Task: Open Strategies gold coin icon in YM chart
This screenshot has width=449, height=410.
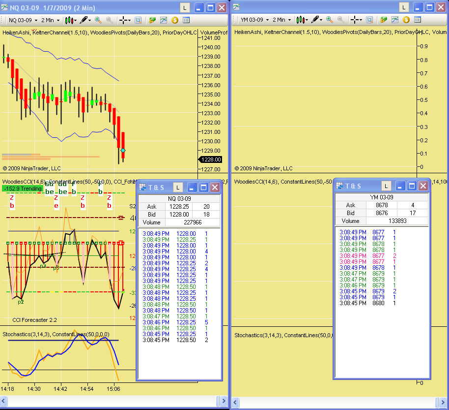Action: [x=406, y=20]
